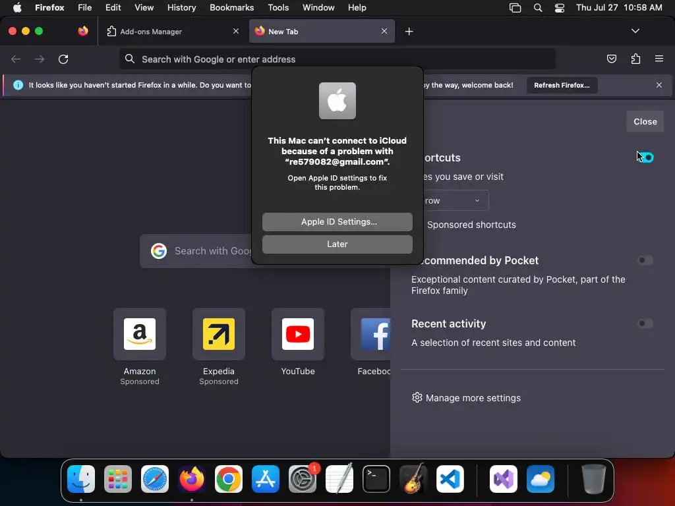The image size is (675, 506).
Task: Click Later in the iCloud dialog
Action: click(x=337, y=244)
